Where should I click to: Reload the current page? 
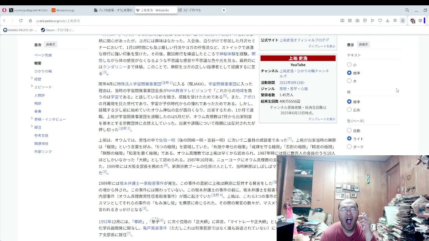(x=21, y=21)
